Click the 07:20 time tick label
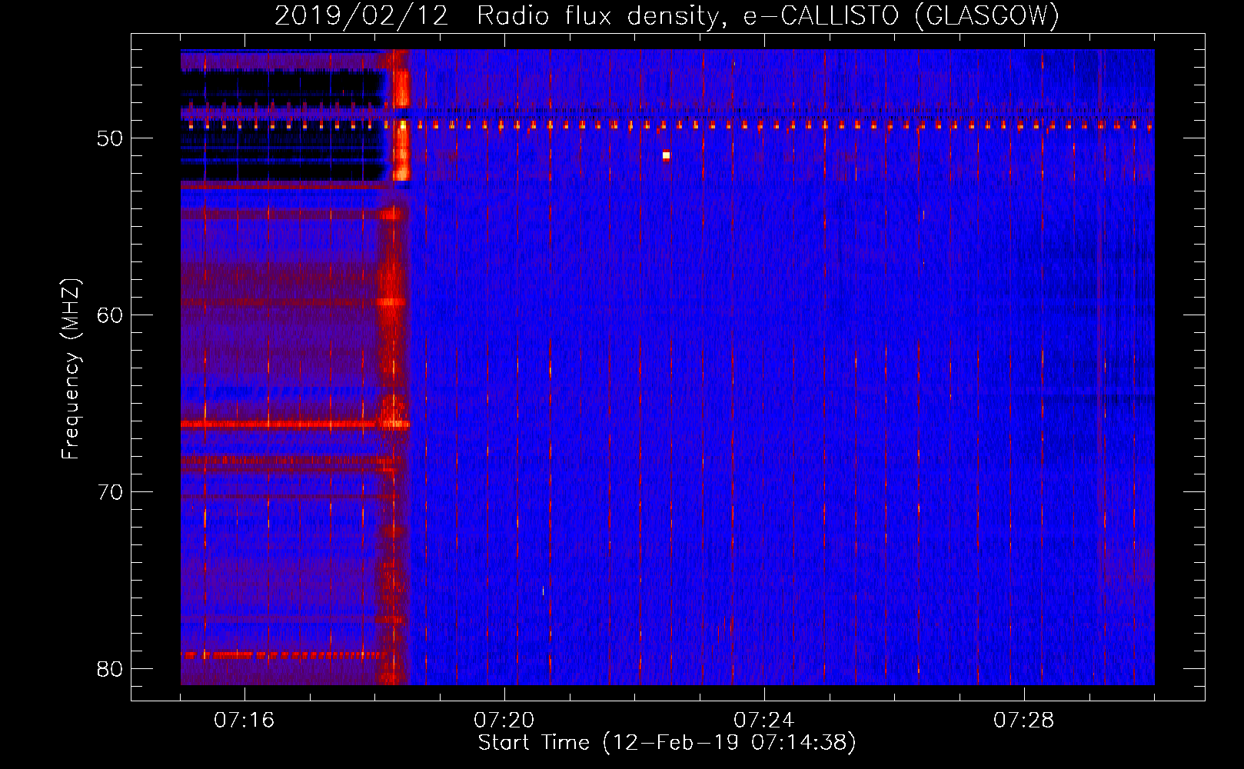 point(504,721)
